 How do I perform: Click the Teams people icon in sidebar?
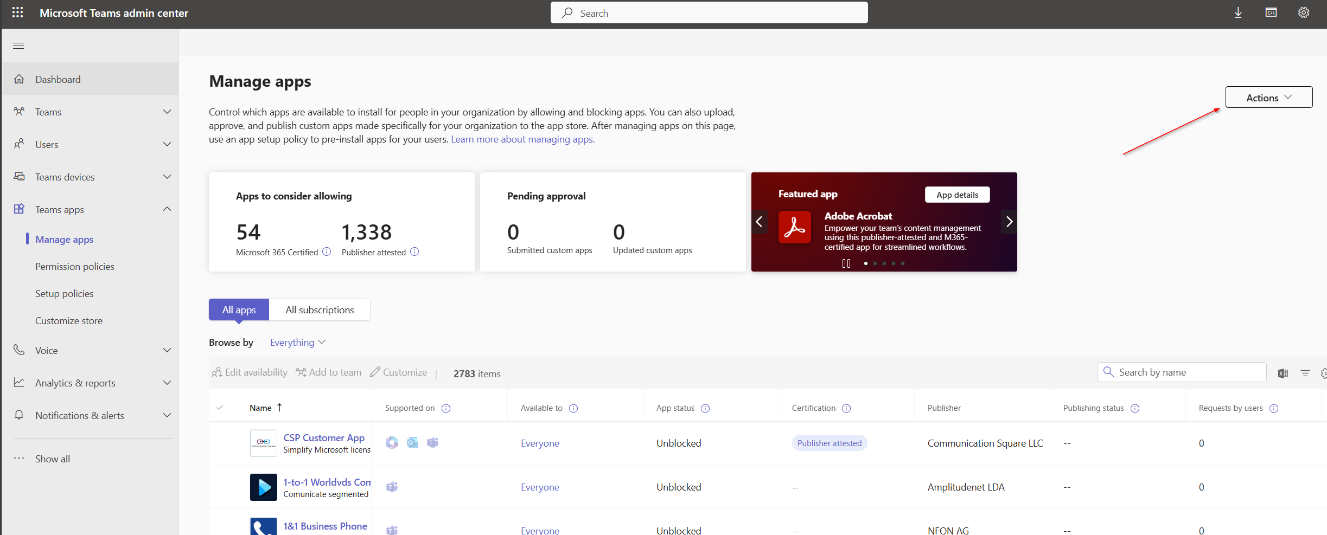click(x=19, y=112)
